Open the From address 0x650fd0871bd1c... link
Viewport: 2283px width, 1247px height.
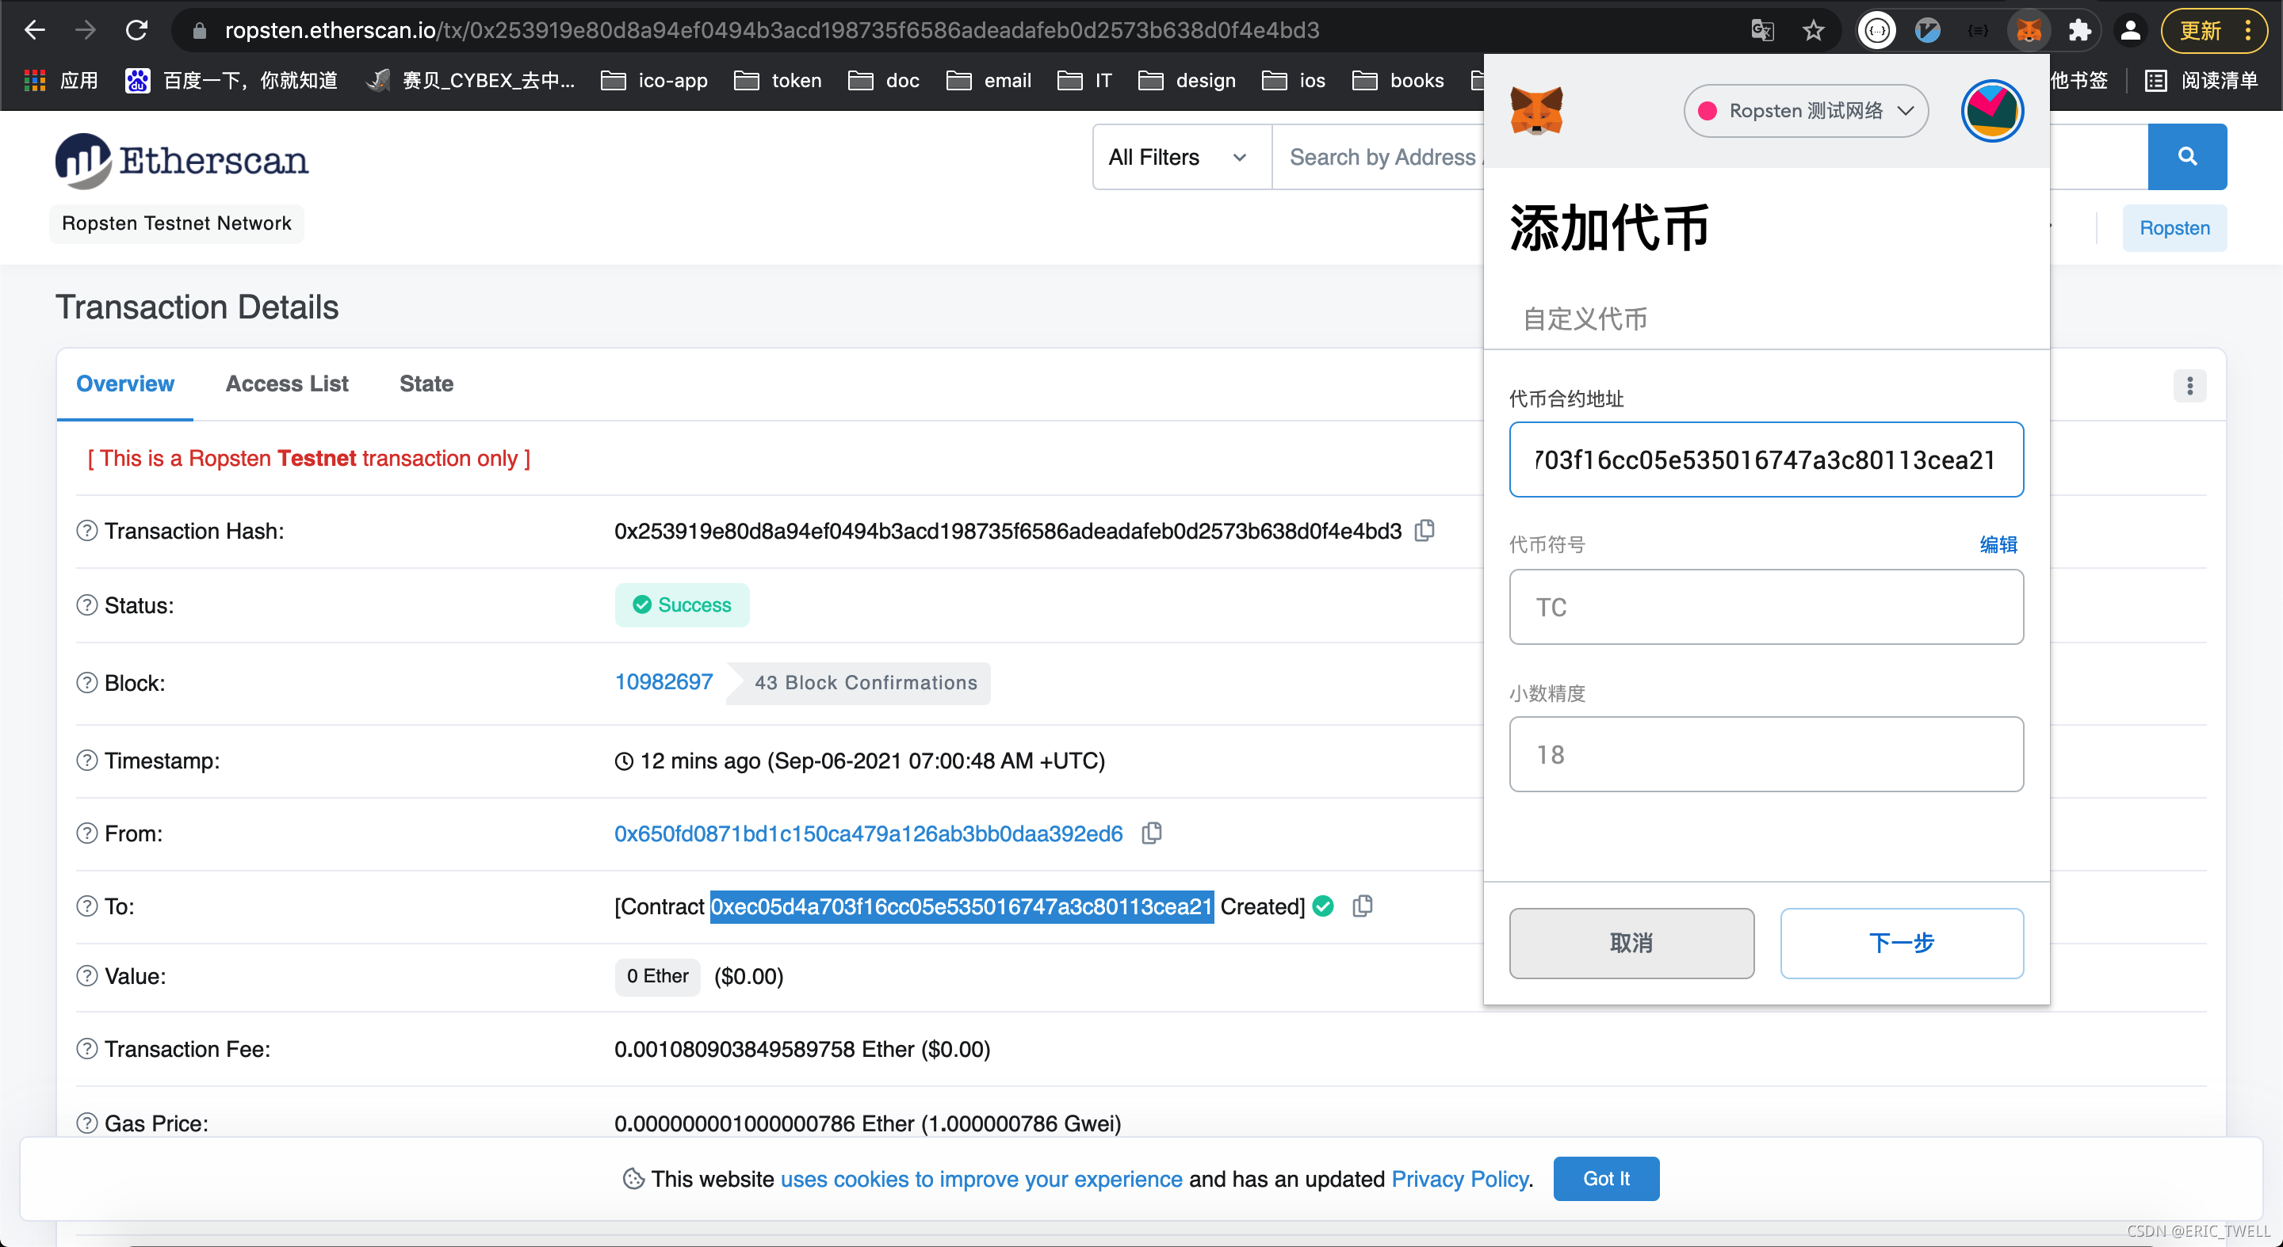[x=869, y=833]
